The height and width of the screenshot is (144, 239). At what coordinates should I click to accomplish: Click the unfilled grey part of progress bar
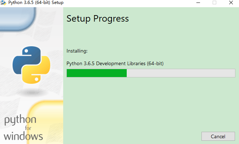coord(181,73)
